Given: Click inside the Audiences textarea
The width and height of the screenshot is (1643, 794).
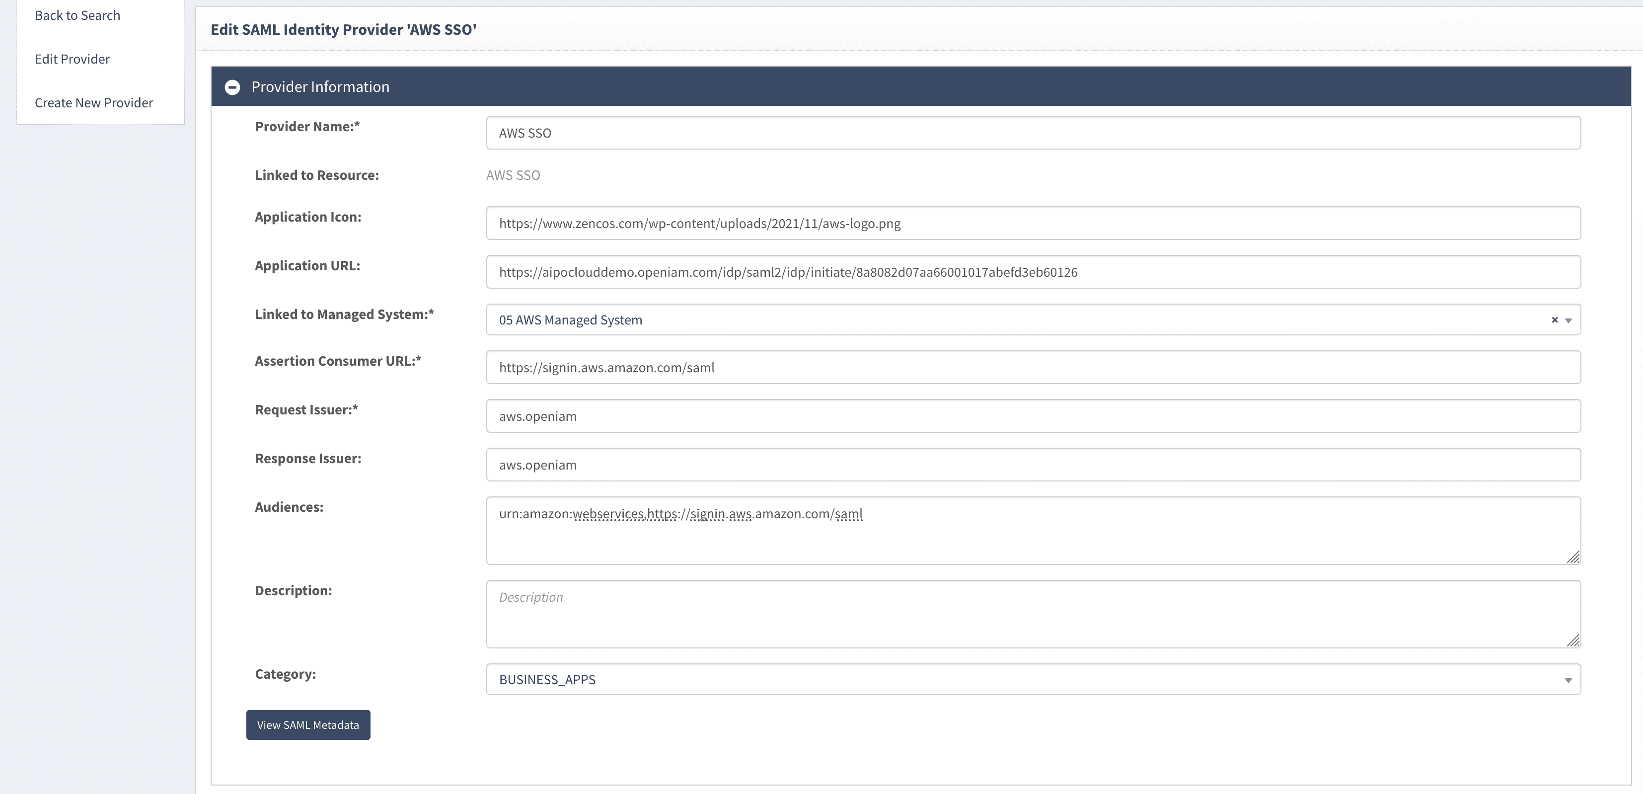Looking at the screenshot, I should coord(1033,536).
